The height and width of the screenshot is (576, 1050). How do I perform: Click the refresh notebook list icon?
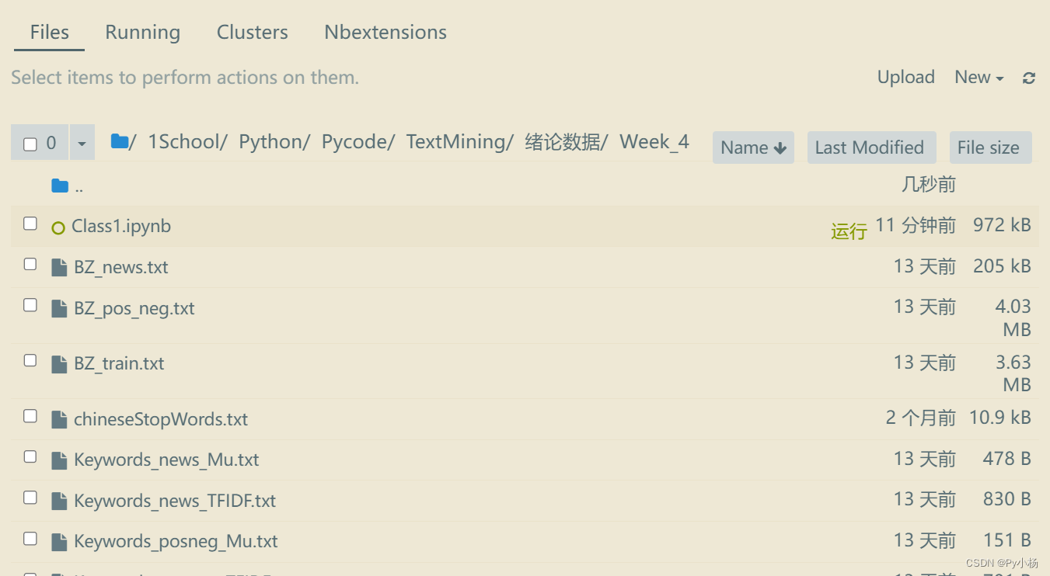tap(1029, 78)
